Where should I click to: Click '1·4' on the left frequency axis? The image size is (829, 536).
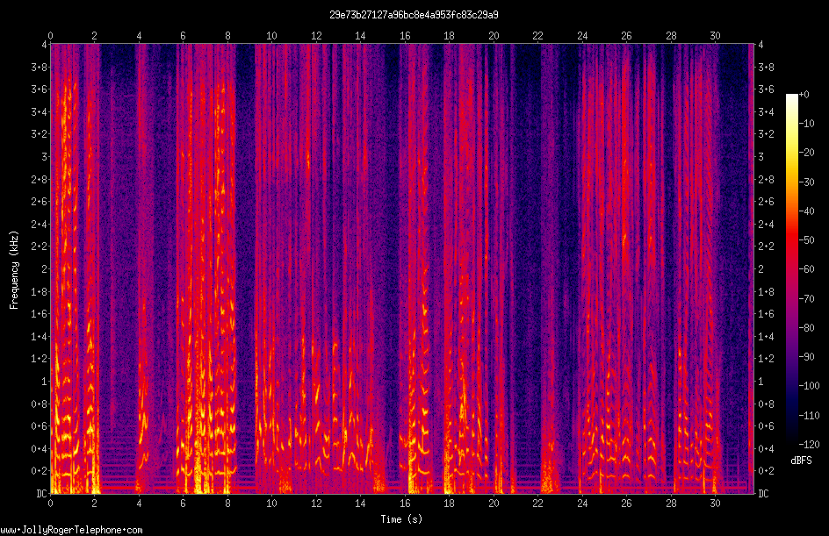[40, 336]
